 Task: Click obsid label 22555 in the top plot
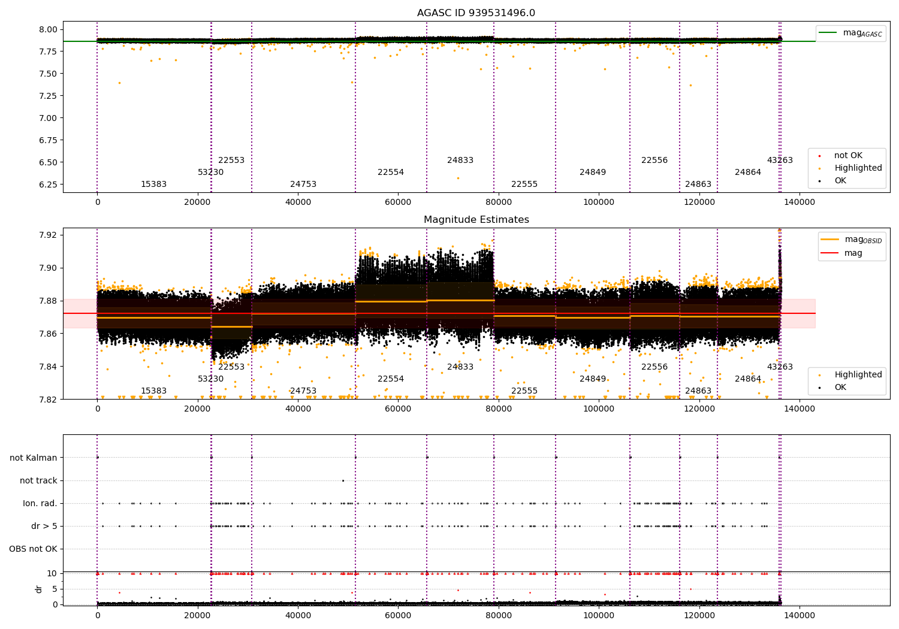(x=524, y=185)
